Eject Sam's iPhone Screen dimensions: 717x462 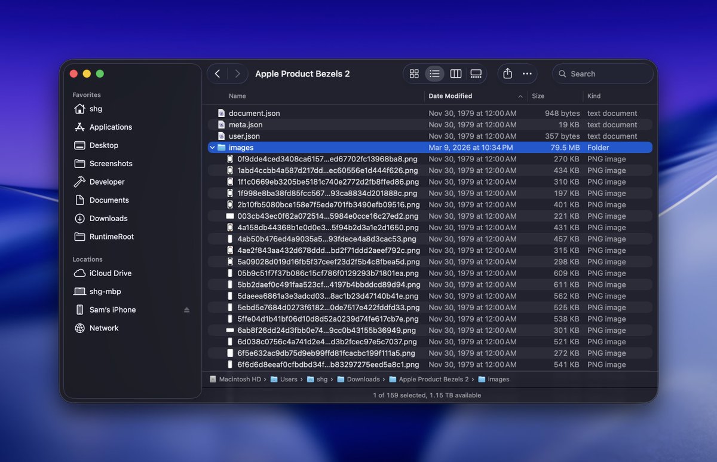pos(186,310)
